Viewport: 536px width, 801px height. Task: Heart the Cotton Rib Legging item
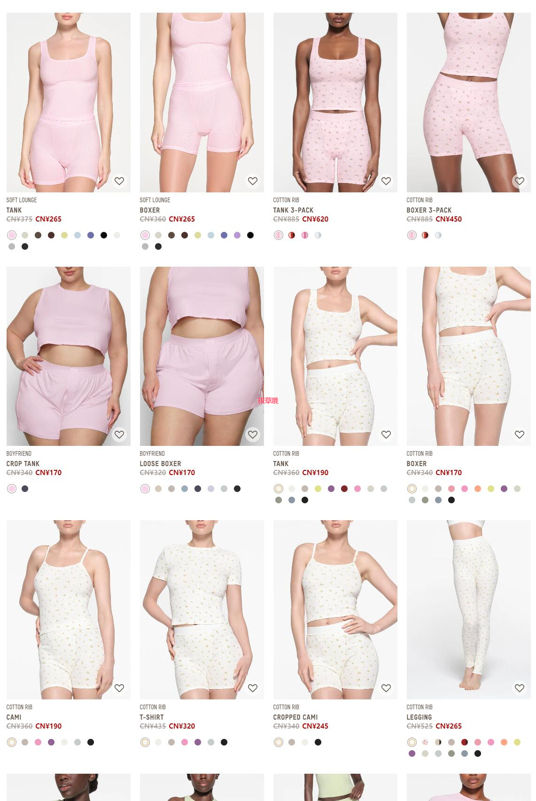pos(520,688)
